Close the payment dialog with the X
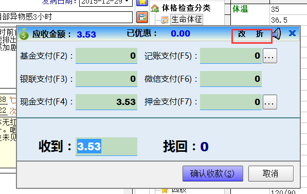 click(x=292, y=33)
